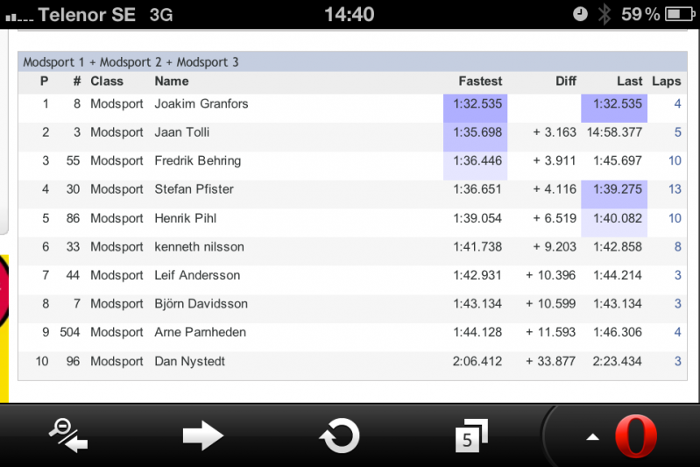
Task: Tap the Bluetooth status icon
Action: click(x=605, y=14)
